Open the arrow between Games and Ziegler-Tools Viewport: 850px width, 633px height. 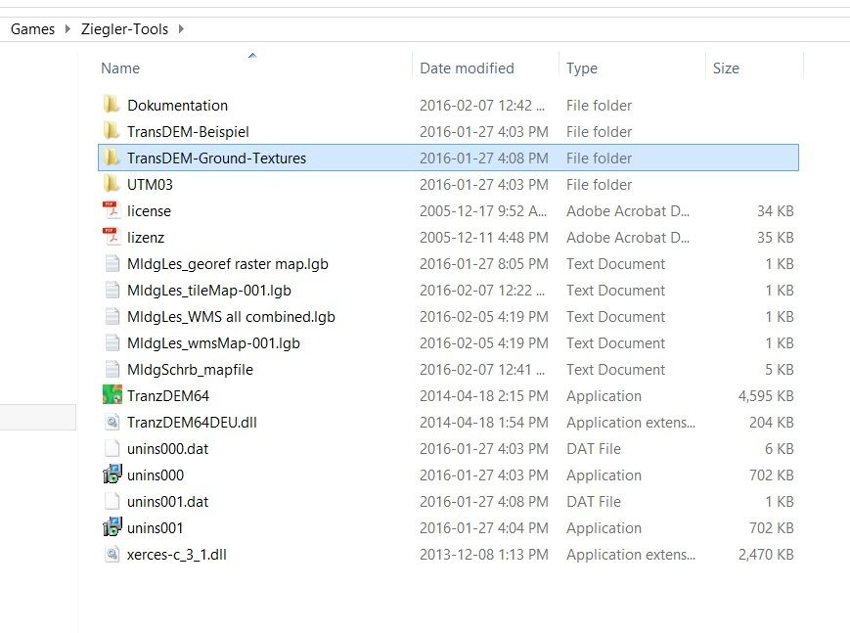67,29
